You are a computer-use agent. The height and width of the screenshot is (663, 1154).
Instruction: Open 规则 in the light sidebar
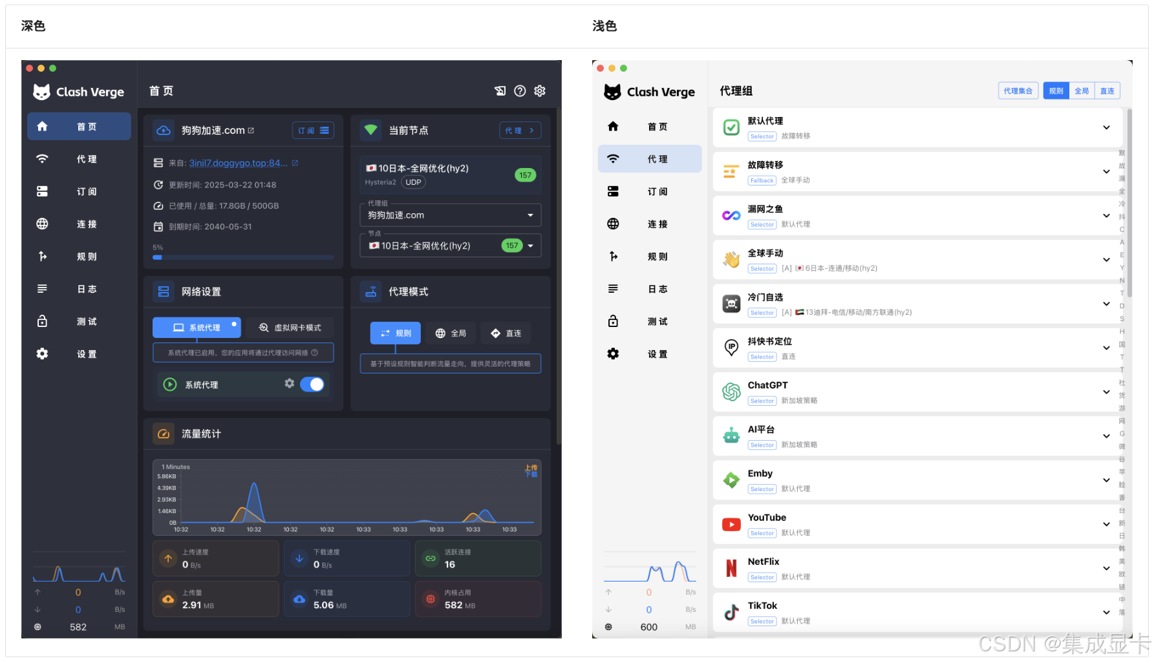650,257
